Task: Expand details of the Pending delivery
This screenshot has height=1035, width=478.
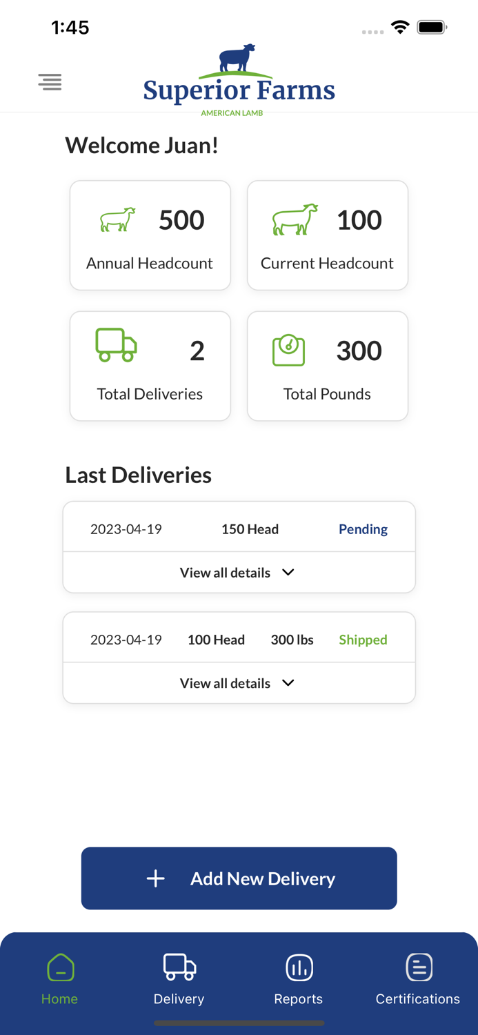Action: click(239, 572)
